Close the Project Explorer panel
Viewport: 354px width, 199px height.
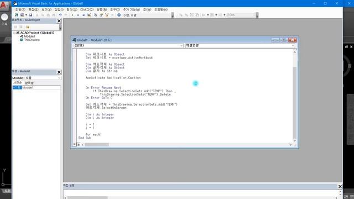[59, 21]
